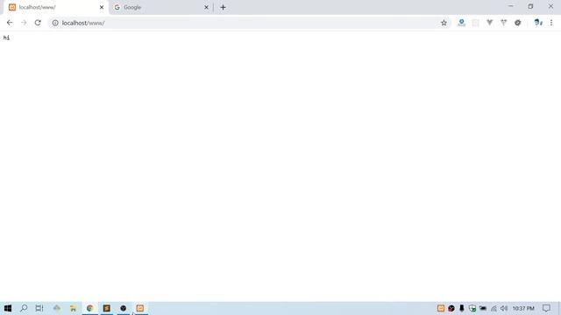The height and width of the screenshot is (315, 561).
Task: Click the forward navigation arrow
Action: 24,23
